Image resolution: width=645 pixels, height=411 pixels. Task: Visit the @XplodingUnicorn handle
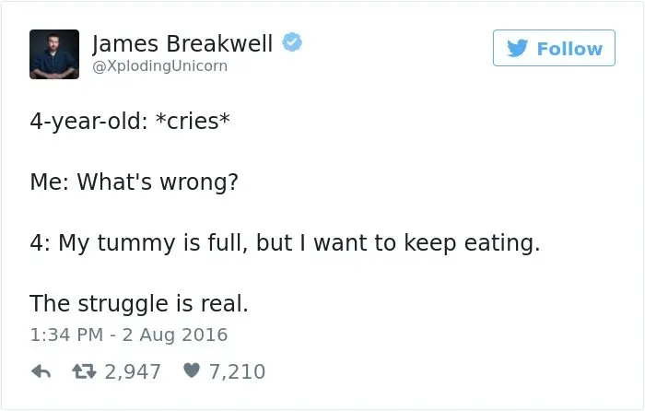(159, 66)
